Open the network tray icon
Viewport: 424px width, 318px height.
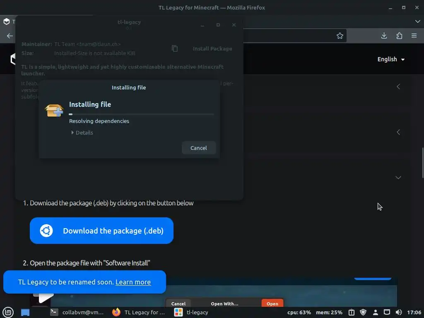pos(387,312)
